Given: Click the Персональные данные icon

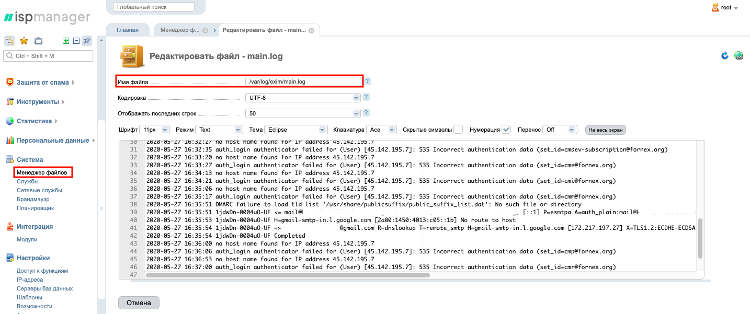Looking at the screenshot, I should [x=9, y=140].
